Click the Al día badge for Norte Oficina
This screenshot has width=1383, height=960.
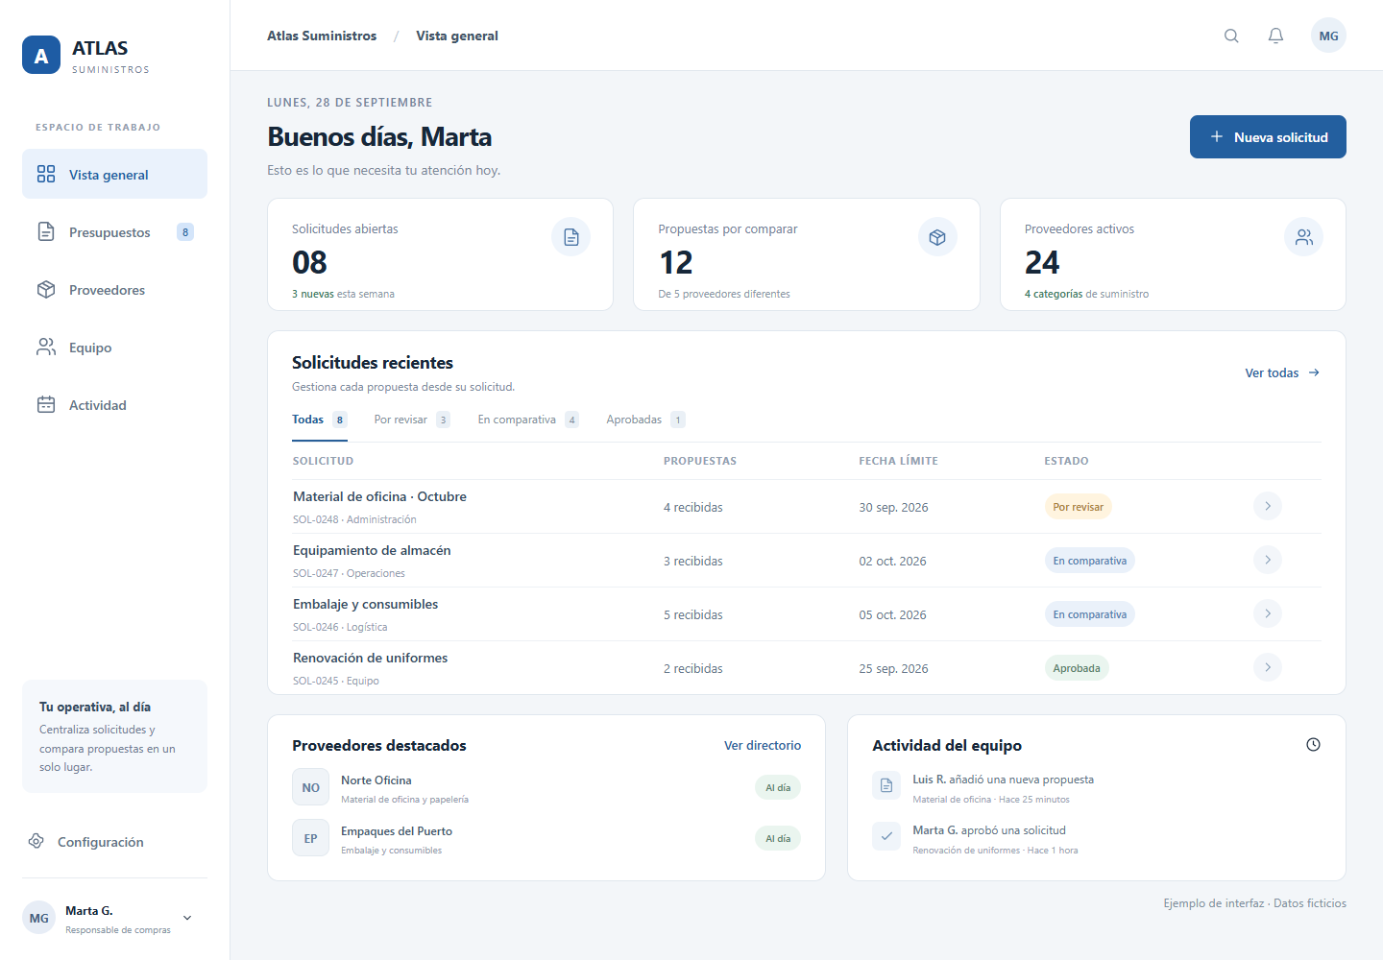(x=778, y=787)
